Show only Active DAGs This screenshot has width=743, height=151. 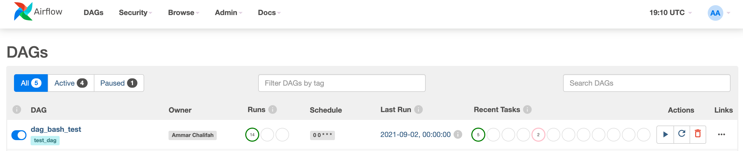tap(71, 83)
